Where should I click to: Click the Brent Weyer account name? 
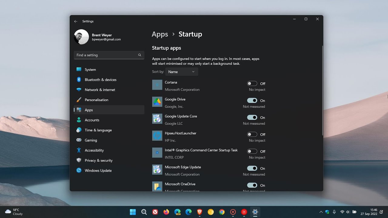click(x=102, y=35)
